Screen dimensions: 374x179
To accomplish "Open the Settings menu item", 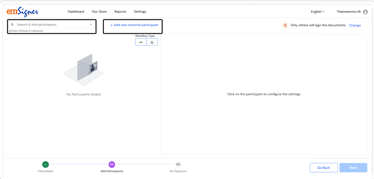I will click(140, 12).
